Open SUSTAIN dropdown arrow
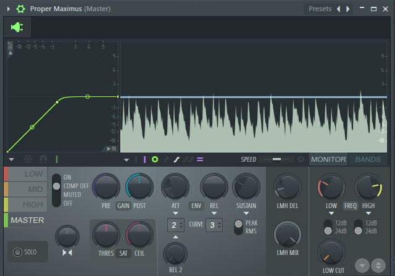 click(246, 214)
